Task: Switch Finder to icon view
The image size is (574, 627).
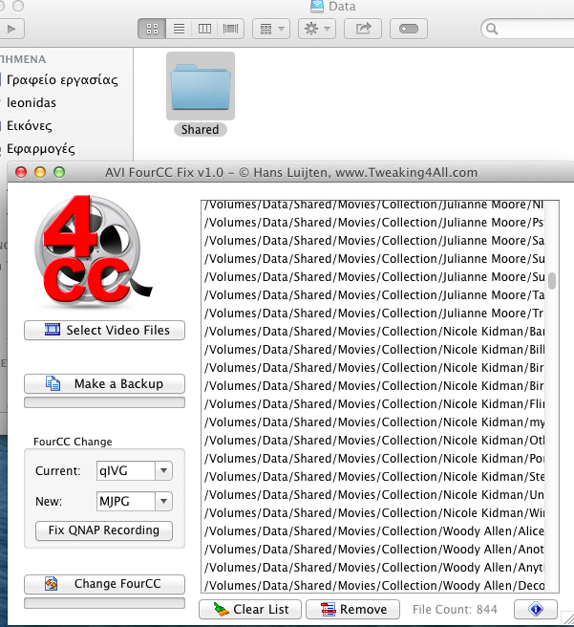Action: tap(151, 30)
